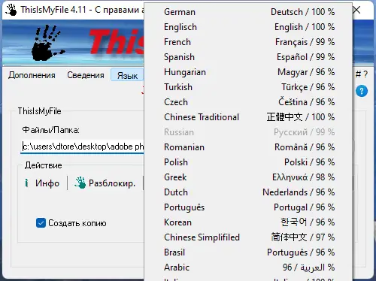Click the Russian / Русский entry
The height and width of the screenshot is (281, 376).
pyautogui.click(x=249, y=132)
